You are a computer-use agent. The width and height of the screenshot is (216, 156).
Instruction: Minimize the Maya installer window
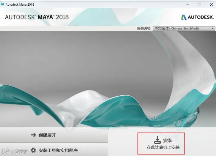click(187, 4)
